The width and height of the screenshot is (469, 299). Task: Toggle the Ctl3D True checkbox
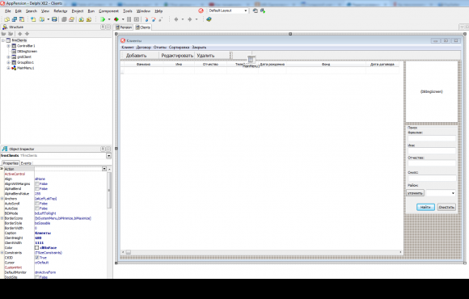click(x=37, y=258)
